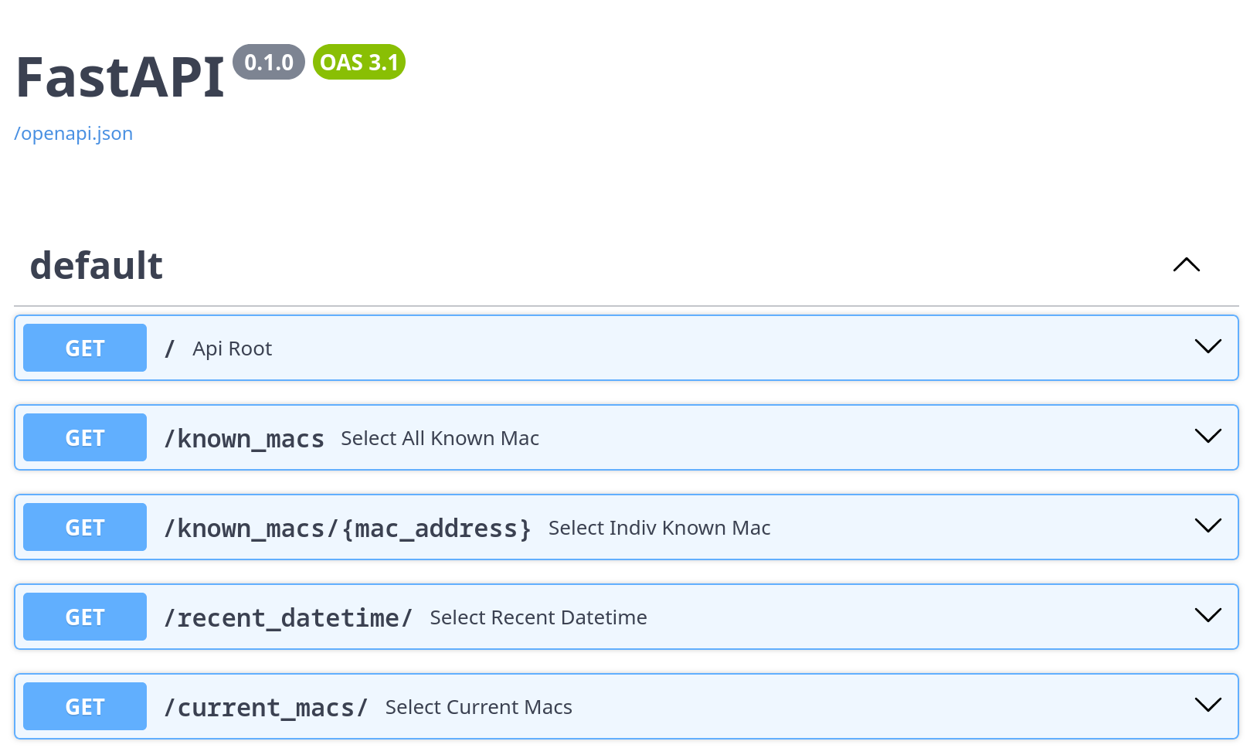Expand the Api Root endpoint chevron
The image size is (1250, 748).
(1208, 346)
